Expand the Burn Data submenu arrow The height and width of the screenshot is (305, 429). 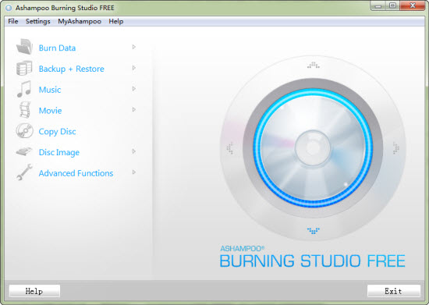click(x=134, y=47)
